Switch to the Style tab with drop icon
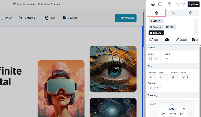The width and height of the screenshot is (201, 117). pyautogui.click(x=156, y=13)
